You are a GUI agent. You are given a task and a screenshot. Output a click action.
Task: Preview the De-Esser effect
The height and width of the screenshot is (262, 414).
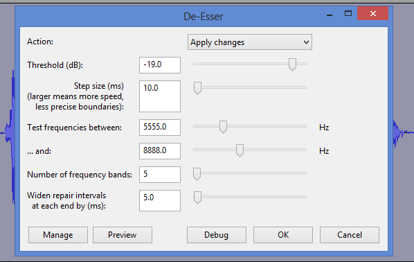[123, 235]
